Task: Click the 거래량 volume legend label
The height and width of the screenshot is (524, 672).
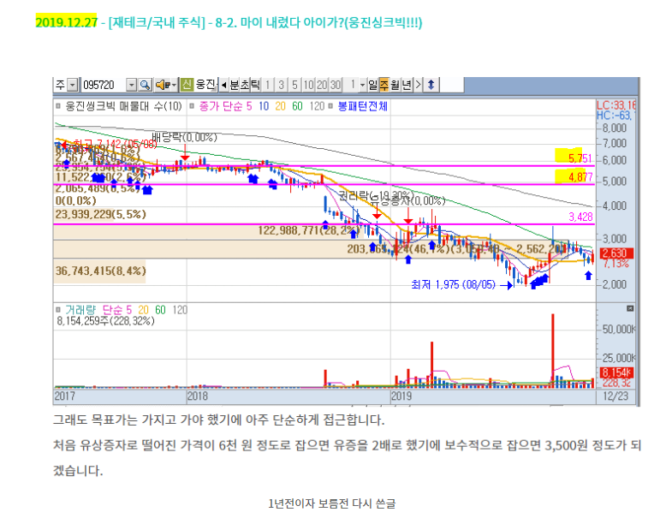Action: [x=80, y=310]
